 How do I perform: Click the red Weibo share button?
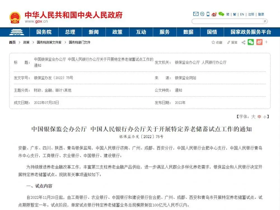pos(259,42)
